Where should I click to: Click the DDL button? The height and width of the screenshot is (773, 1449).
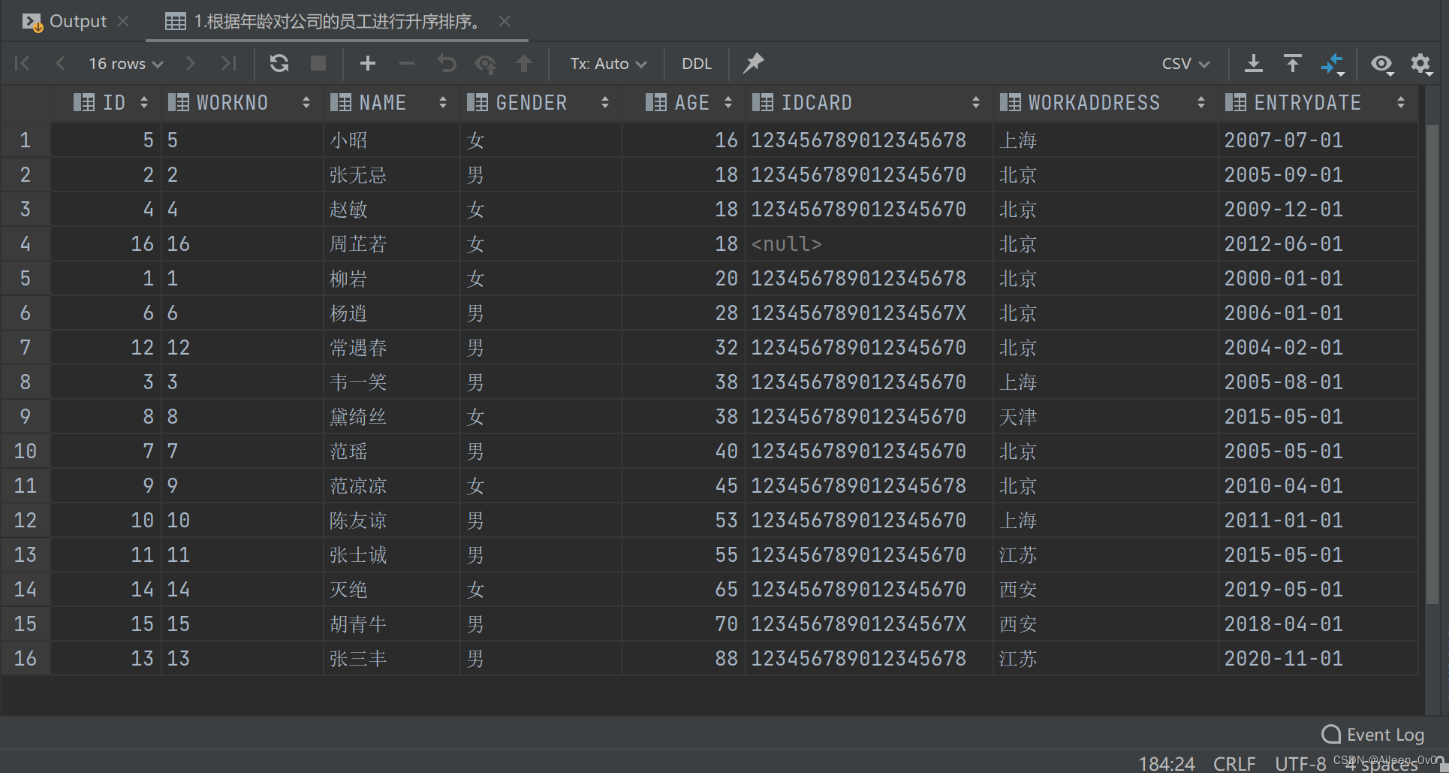click(697, 64)
